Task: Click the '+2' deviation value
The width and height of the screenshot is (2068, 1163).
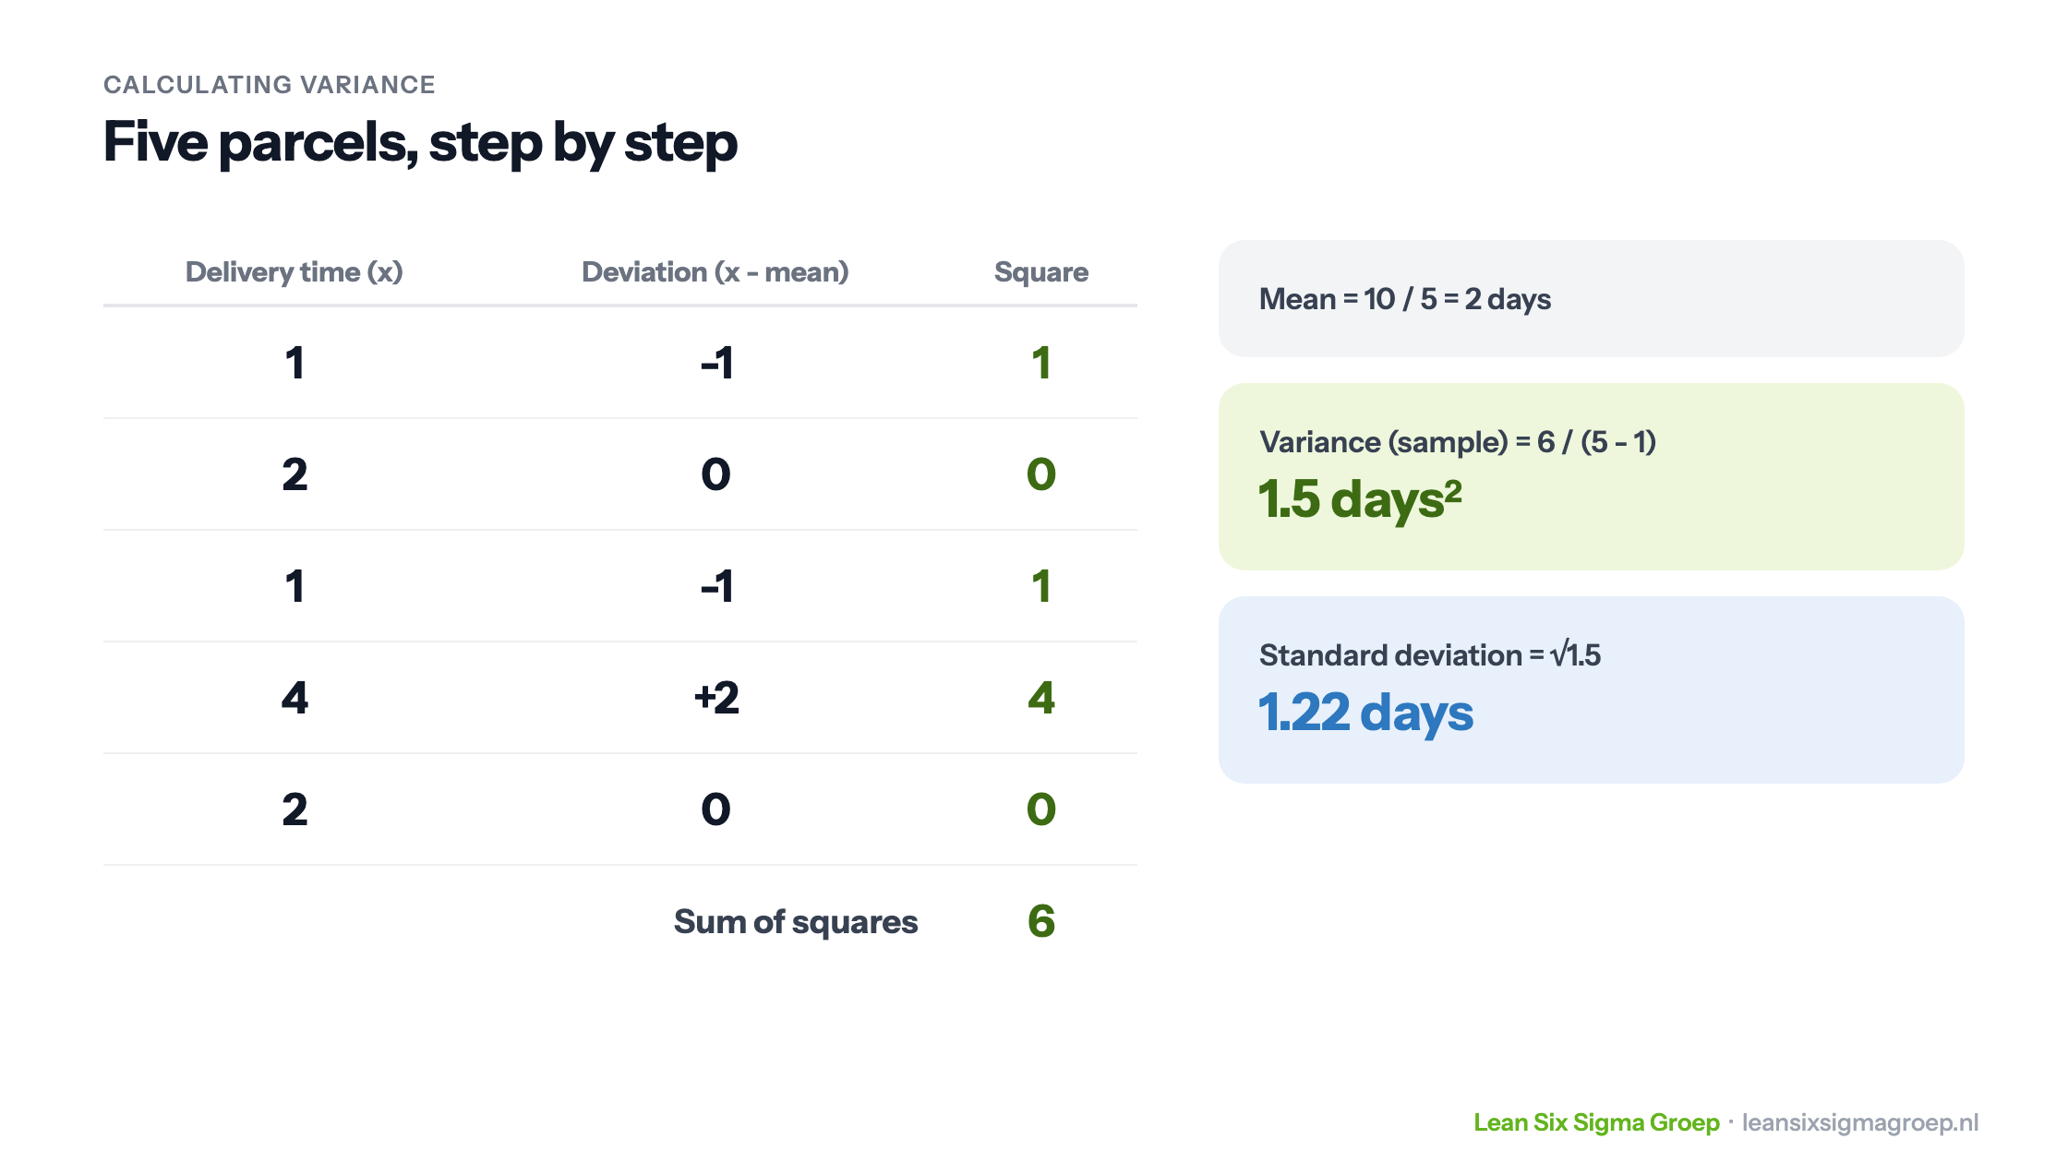Action: click(716, 698)
